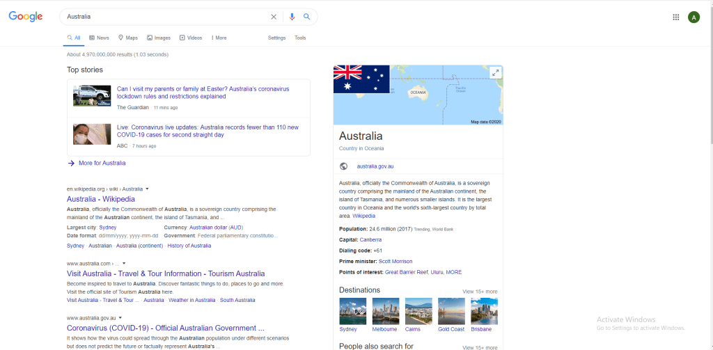Open dropdown arrow beside www.australia.gov.au result
Image resolution: width=713 pixels, height=350 pixels.
pyautogui.click(x=120, y=318)
